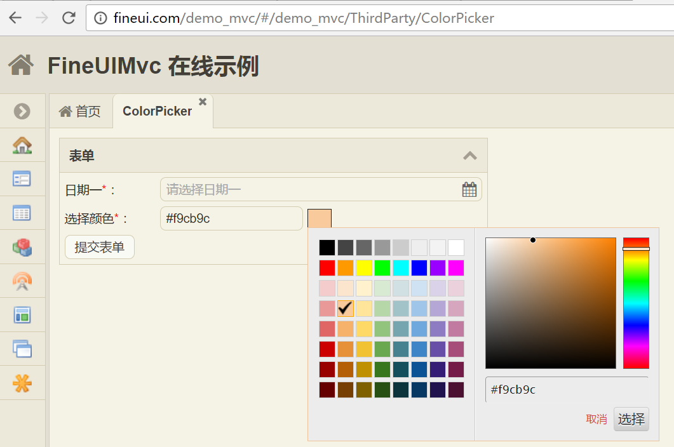Pick the magenta swatch
This screenshot has width=674, height=447.
[x=456, y=268]
